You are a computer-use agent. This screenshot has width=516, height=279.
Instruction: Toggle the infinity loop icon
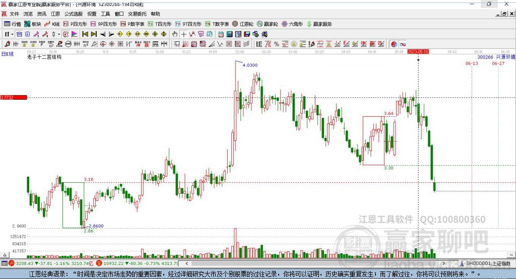tap(403, 44)
